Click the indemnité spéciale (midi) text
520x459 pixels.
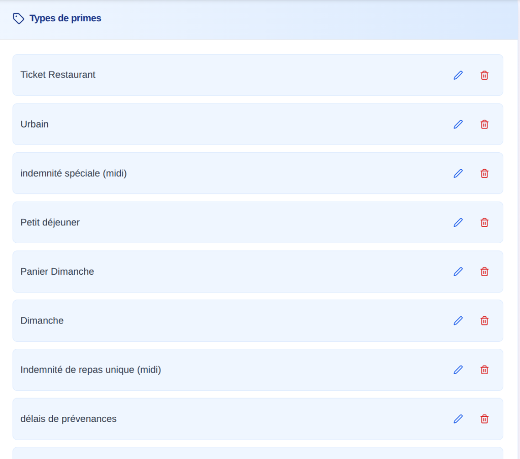[x=74, y=173]
